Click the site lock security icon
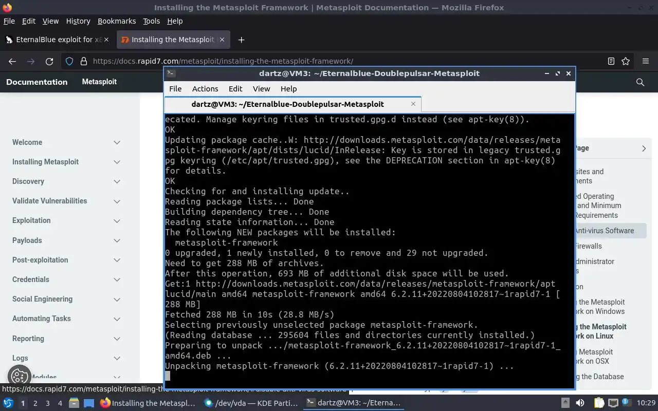The image size is (658, 411). pos(83,61)
